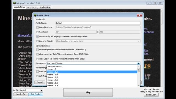Enable experimental development snapshots checkbox
This screenshot has width=176, height=99.
click(x=37, y=50)
